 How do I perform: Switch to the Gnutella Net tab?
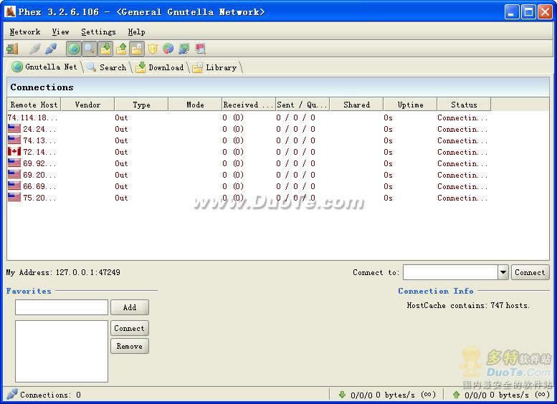[44, 67]
